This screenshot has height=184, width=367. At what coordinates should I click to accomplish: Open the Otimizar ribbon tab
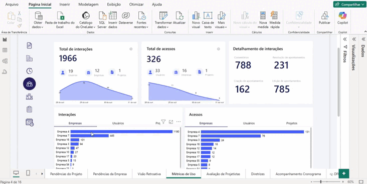coord(136,4)
